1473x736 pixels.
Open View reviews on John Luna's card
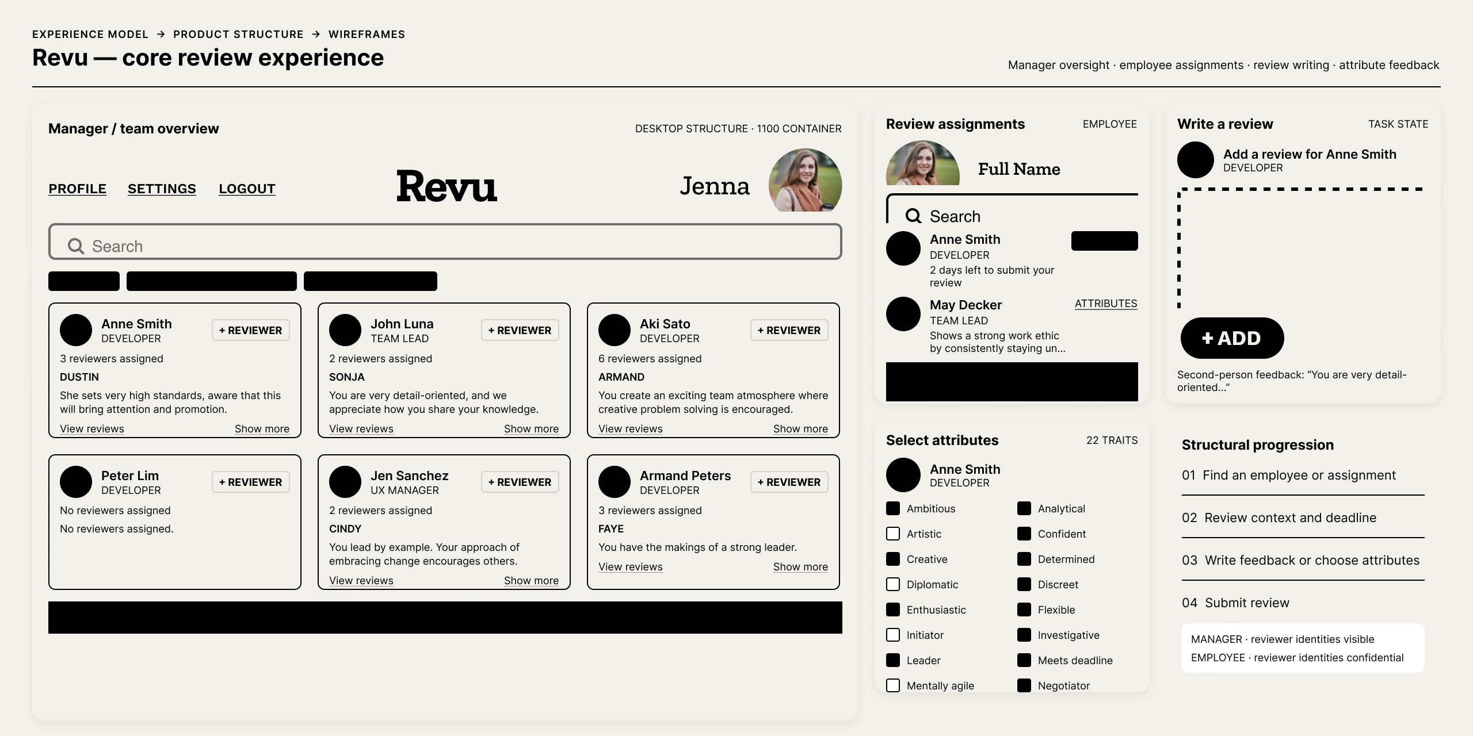click(361, 429)
